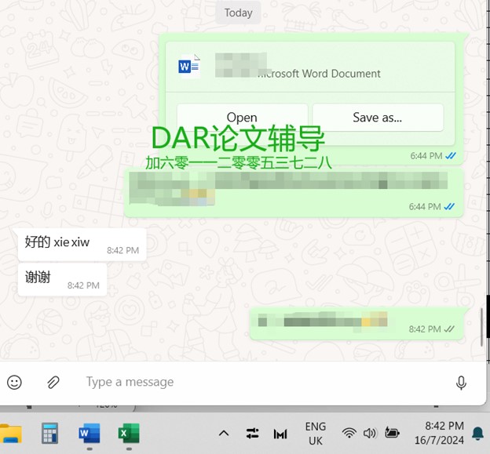Open the Calculator taskbar icon
The height and width of the screenshot is (454, 490).
tap(50, 433)
